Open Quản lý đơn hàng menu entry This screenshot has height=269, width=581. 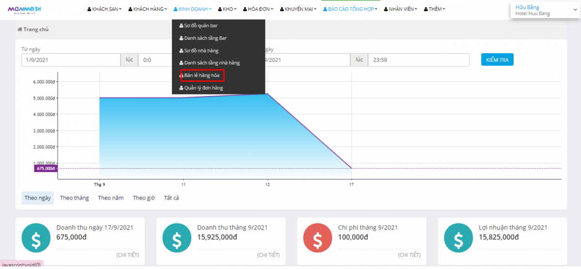click(203, 88)
